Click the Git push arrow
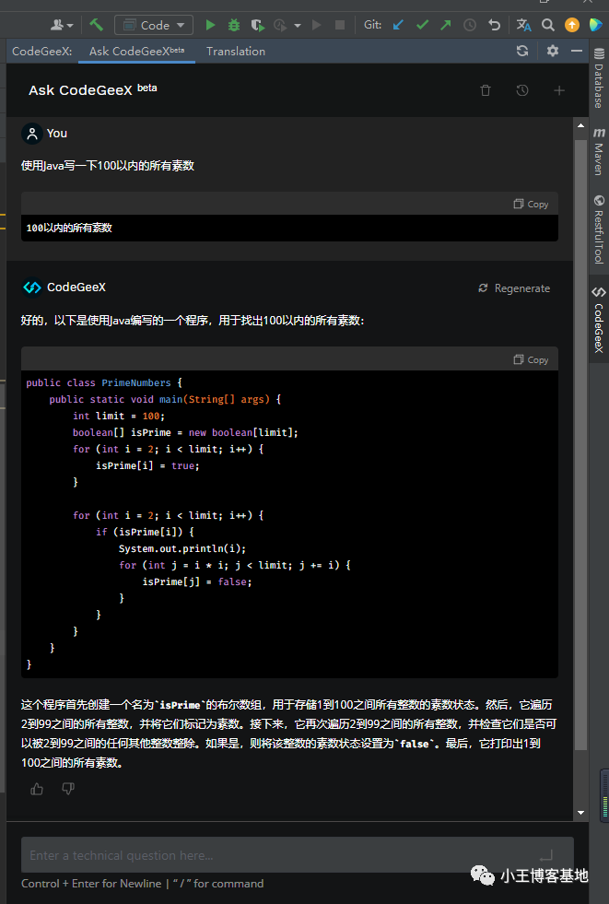609x904 pixels. [x=446, y=25]
